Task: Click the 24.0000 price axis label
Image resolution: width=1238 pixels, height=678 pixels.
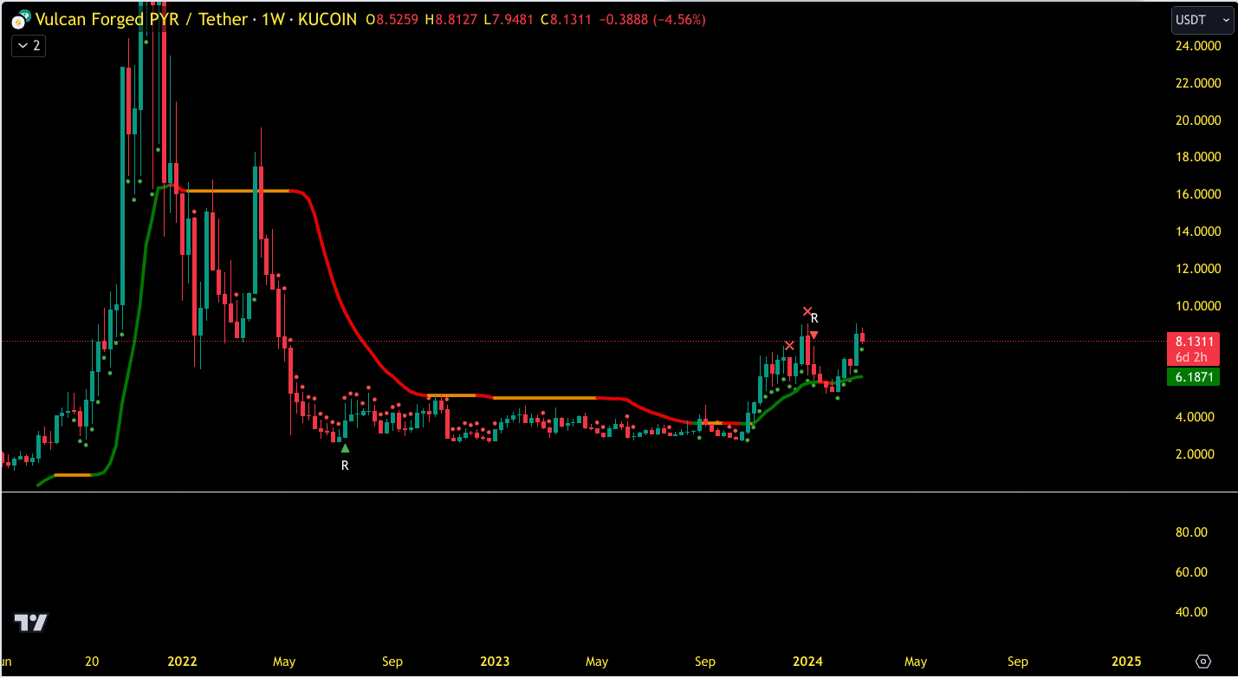Action: point(1196,45)
